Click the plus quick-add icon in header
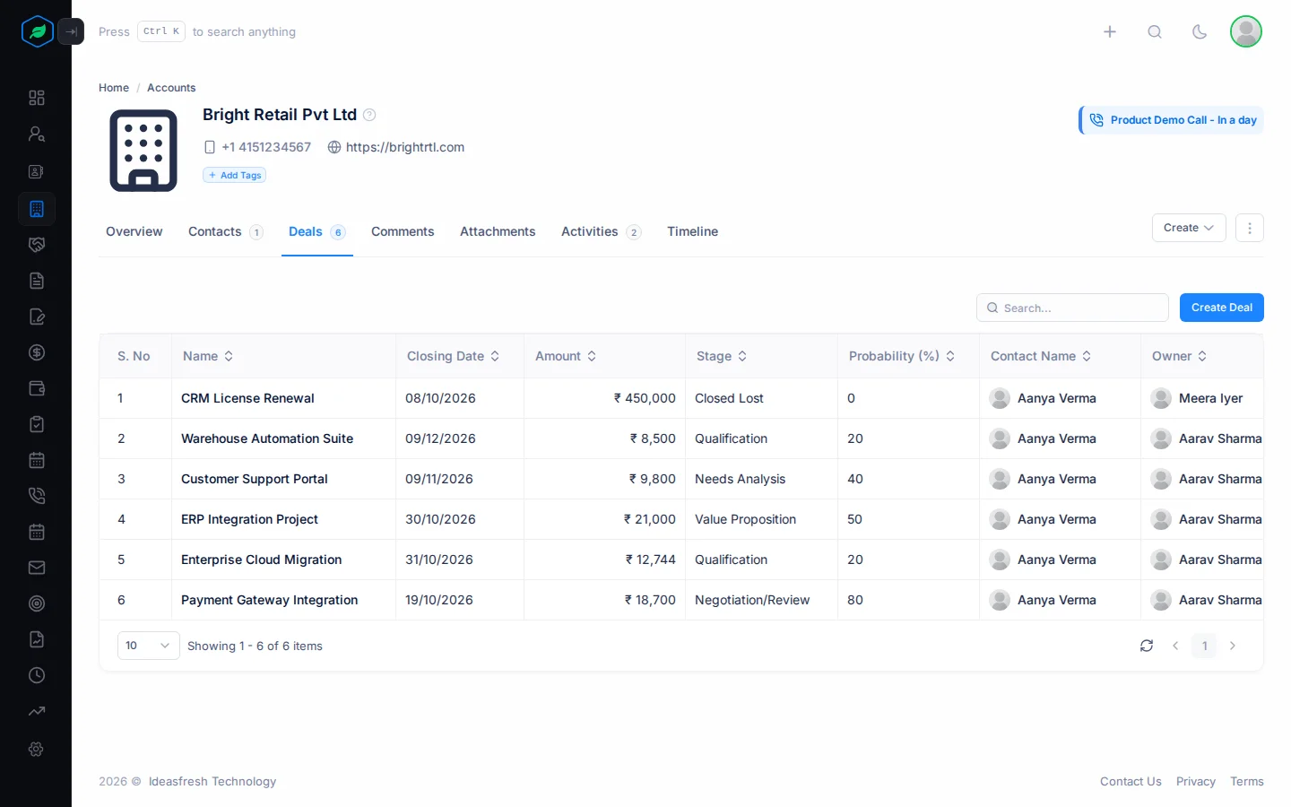 pos(1110,31)
